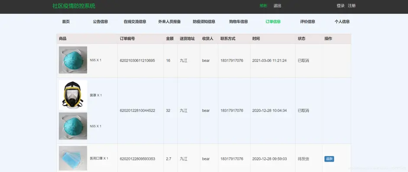Click the 医用口罩 X 1 product label

click(99, 158)
